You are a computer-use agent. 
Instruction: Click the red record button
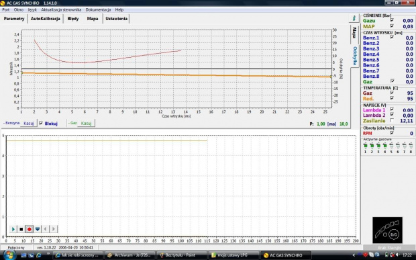[x=29, y=229]
